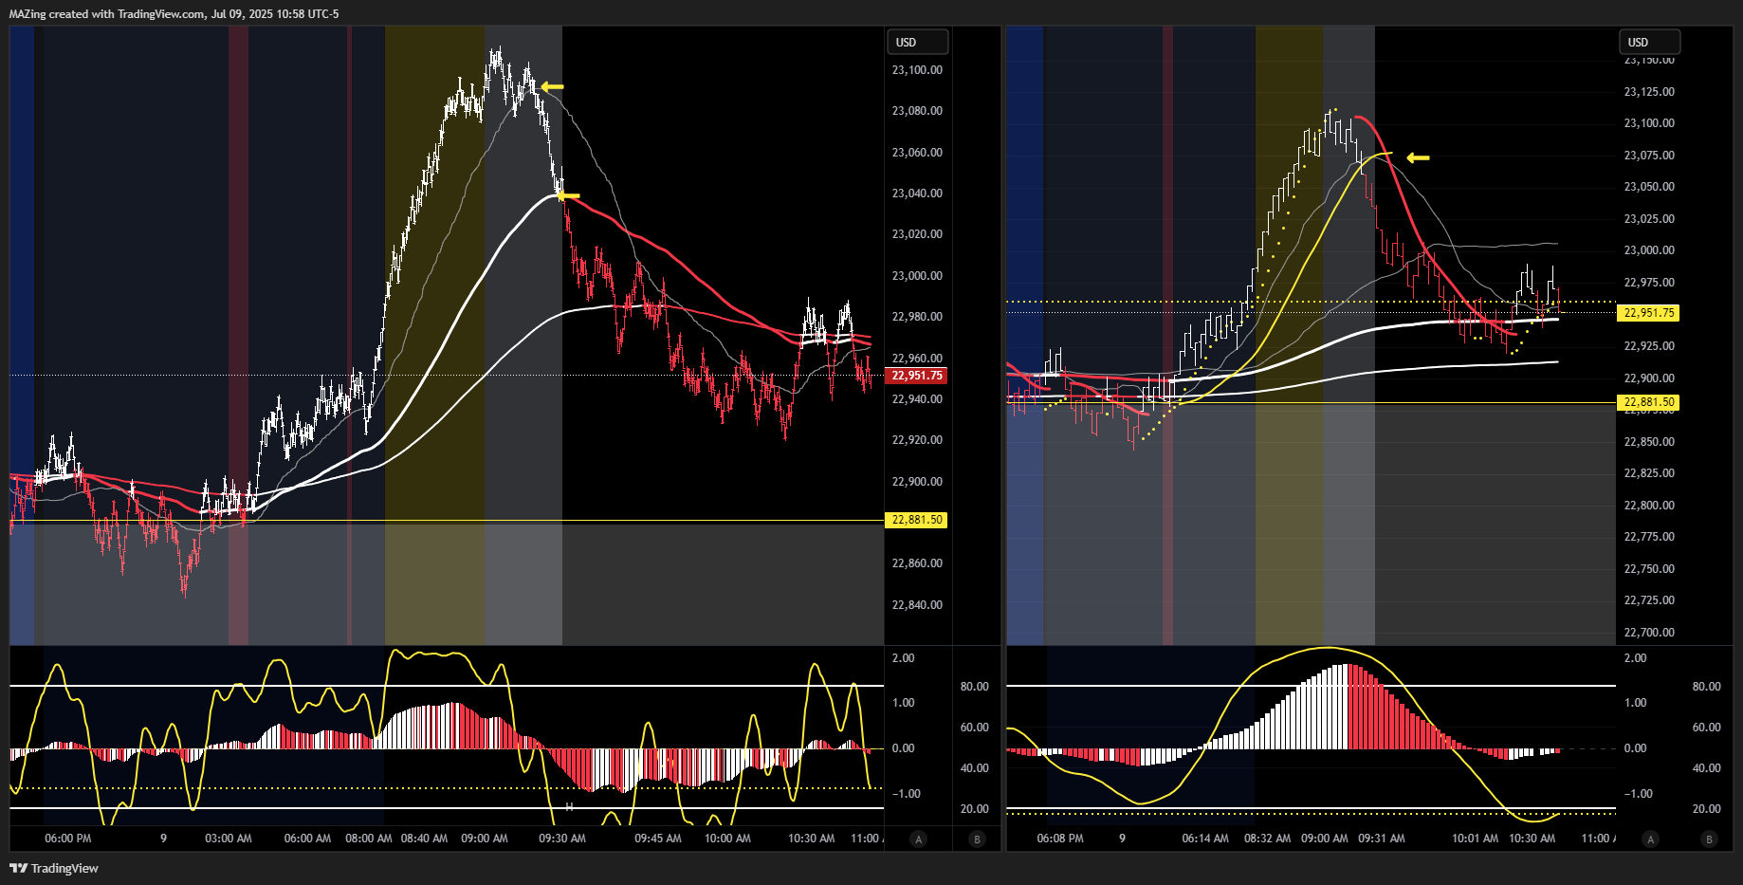1743x885 pixels.
Task: Click the header text 'MAZing created with TradingView.com'
Action: point(107,14)
